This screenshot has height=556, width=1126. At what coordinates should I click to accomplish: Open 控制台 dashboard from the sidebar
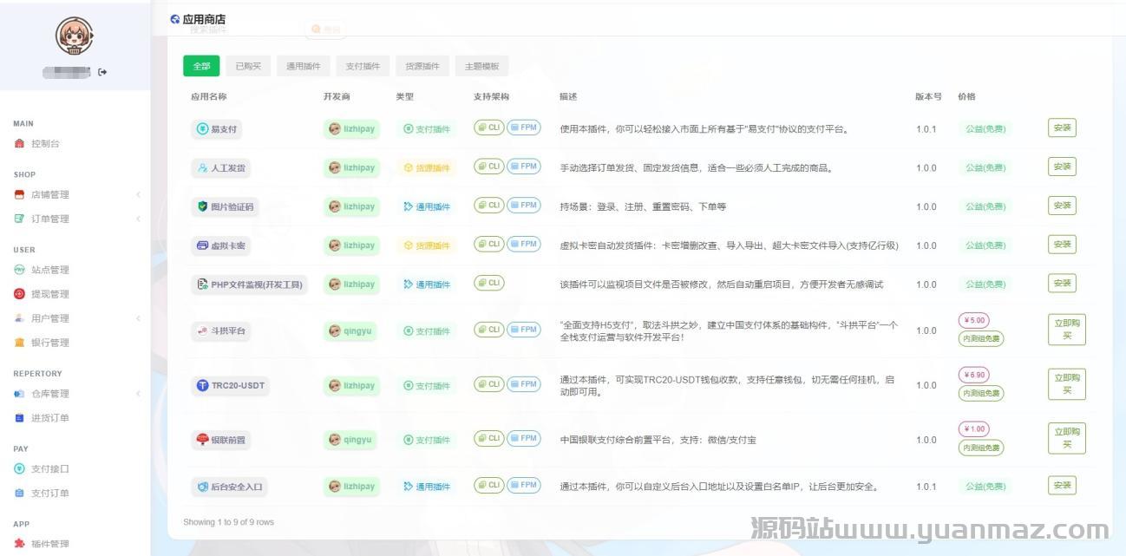click(45, 144)
